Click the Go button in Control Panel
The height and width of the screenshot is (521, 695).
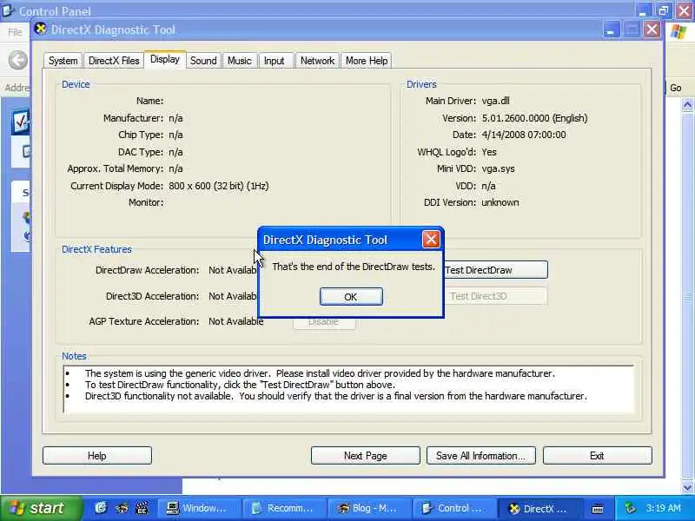(x=676, y=88)
